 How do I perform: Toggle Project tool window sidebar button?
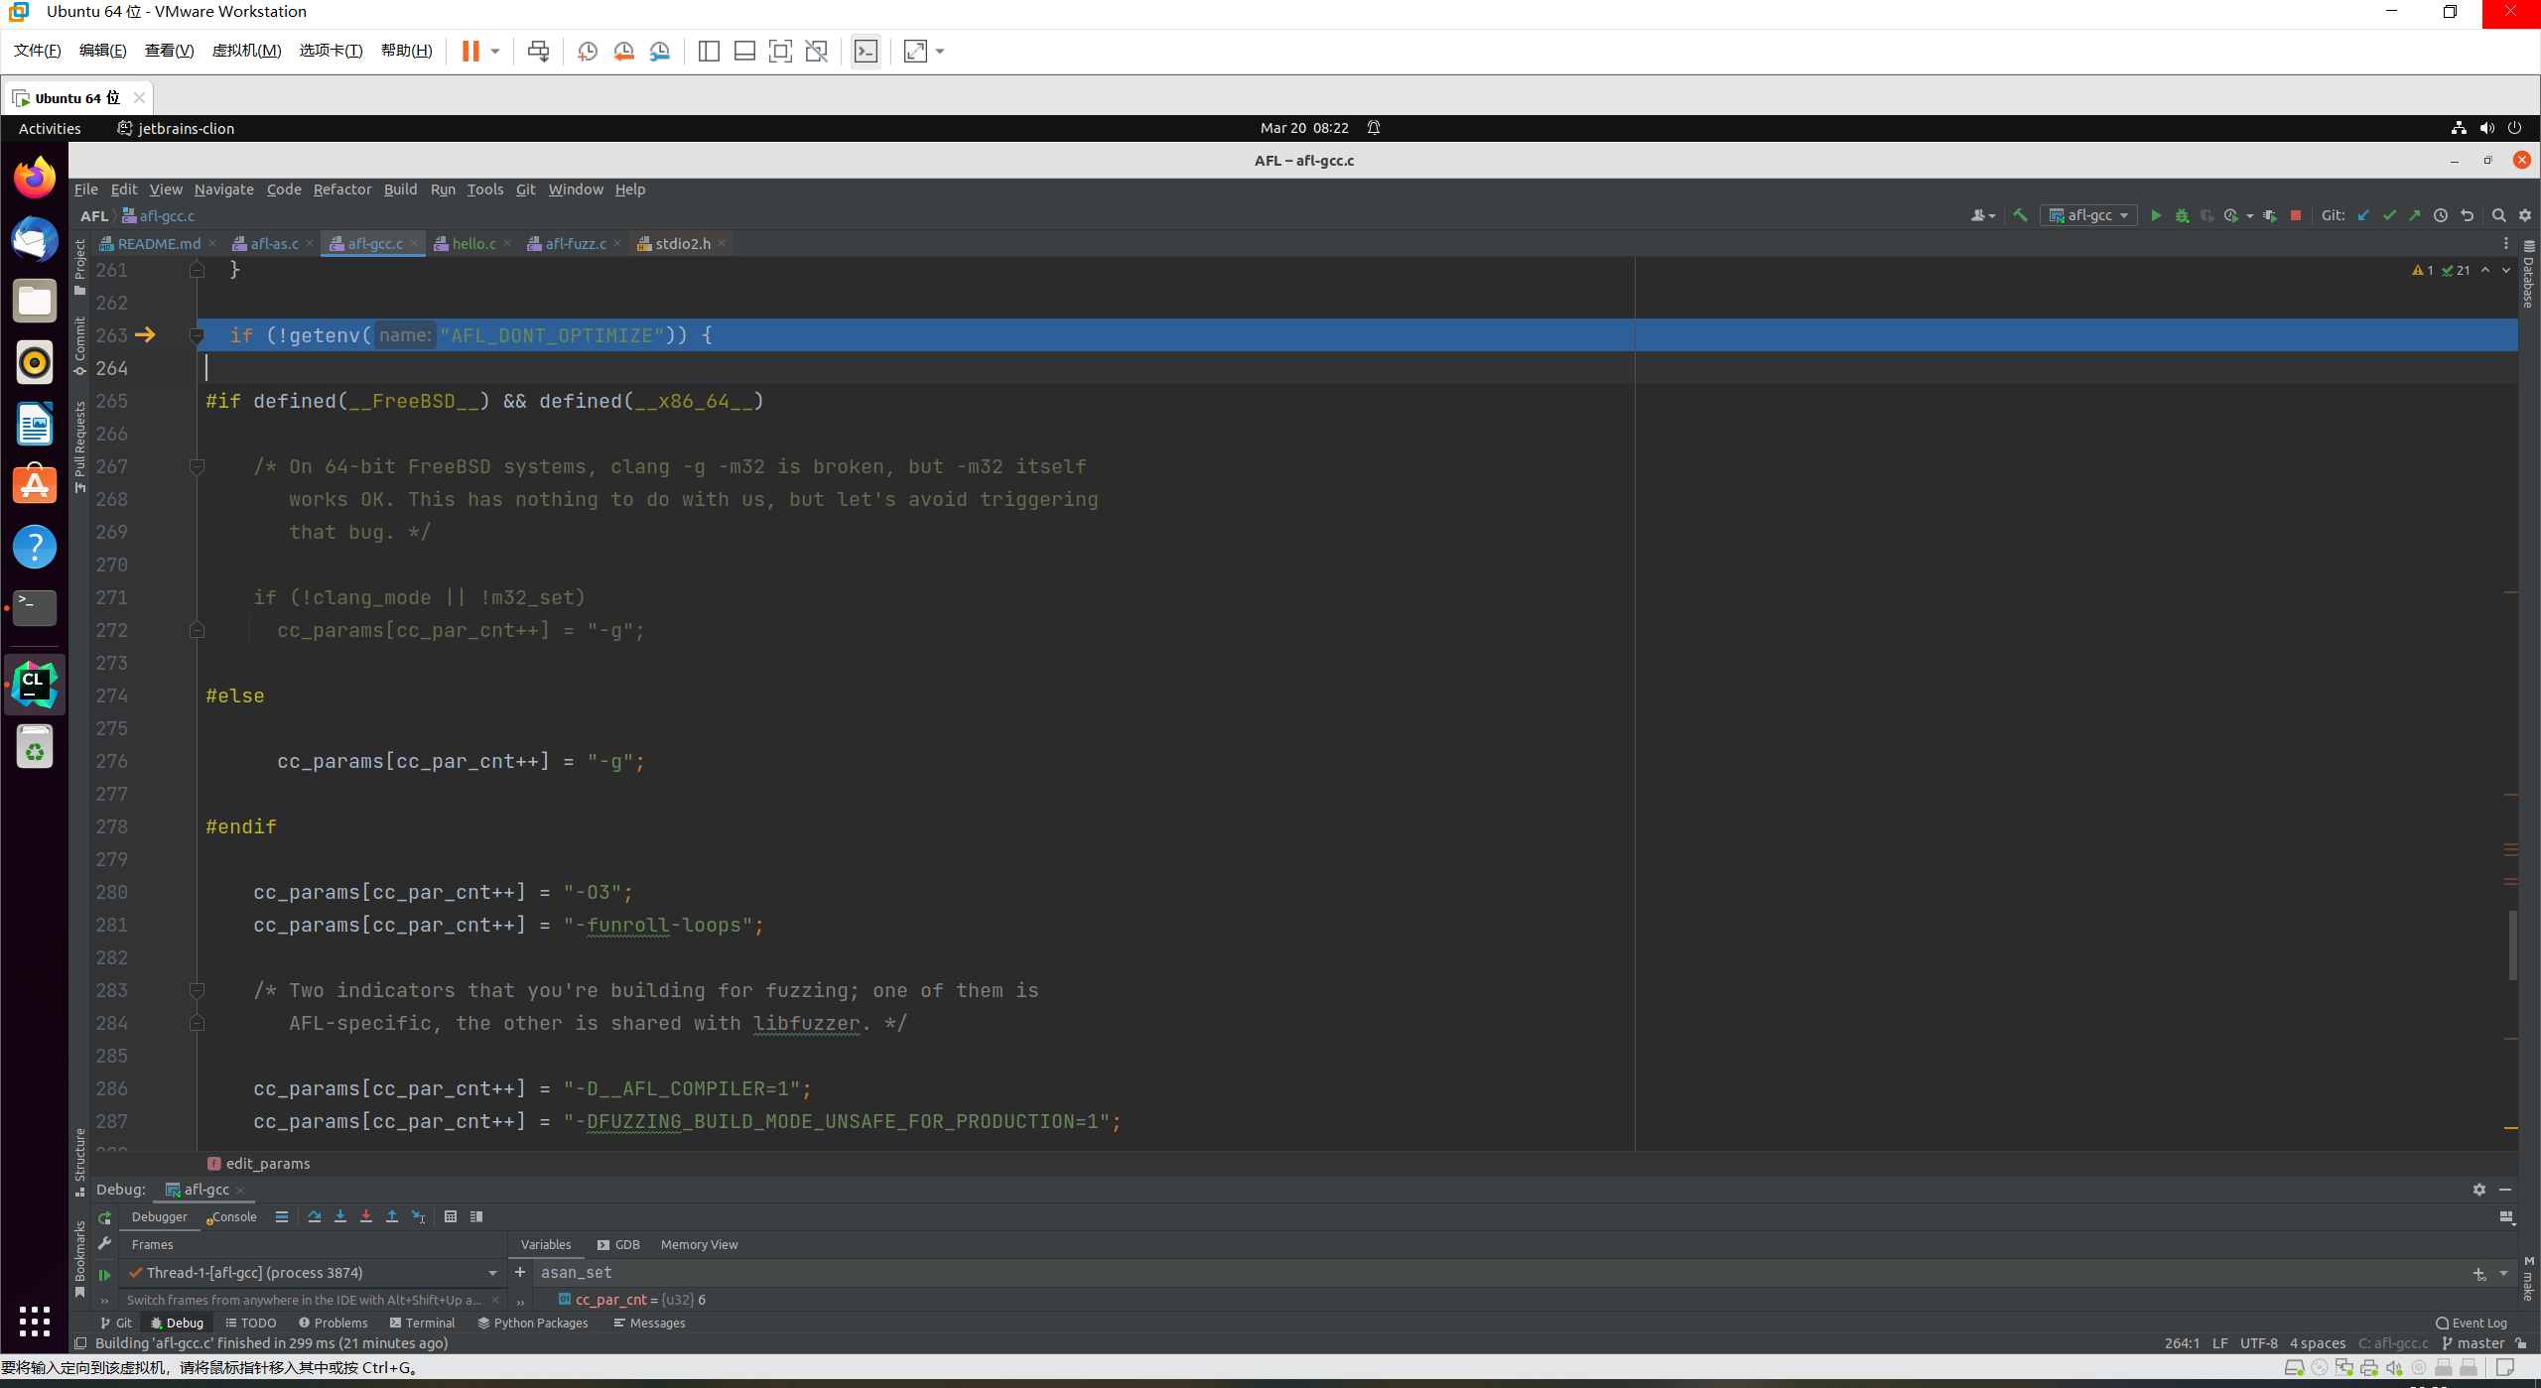pyautogui.click(x=80, y=267)
